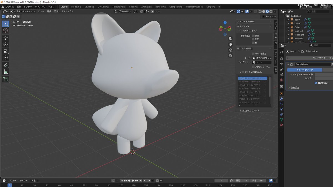Open the Material properties tab icon
333x187 pixels.
281,125
